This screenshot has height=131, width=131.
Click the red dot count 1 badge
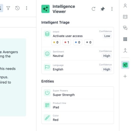(67, 42)
